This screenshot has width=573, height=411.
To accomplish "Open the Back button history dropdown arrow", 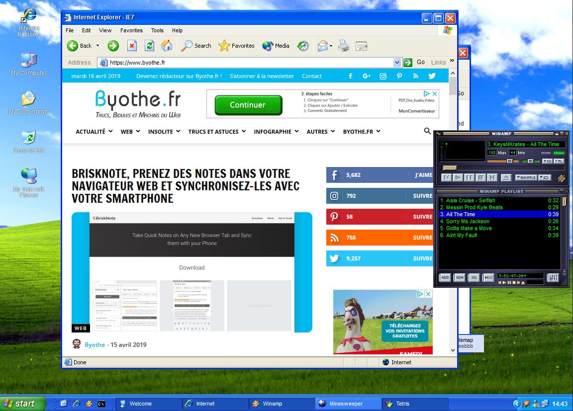I will click(97, 46).
